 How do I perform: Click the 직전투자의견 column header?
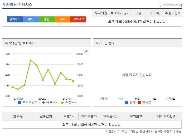coord(166,116)
